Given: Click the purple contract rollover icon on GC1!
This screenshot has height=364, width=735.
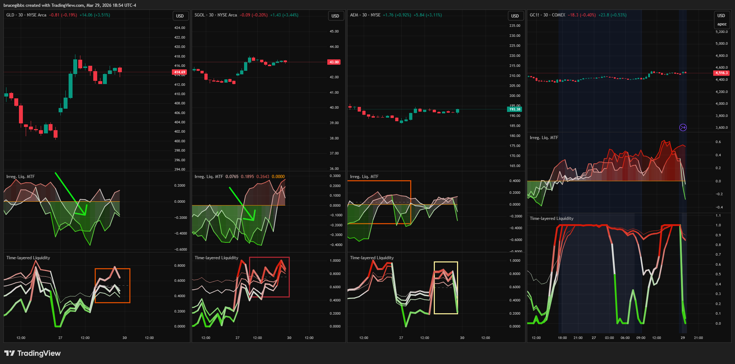Looking at the screenshot, I should (682, 128).
